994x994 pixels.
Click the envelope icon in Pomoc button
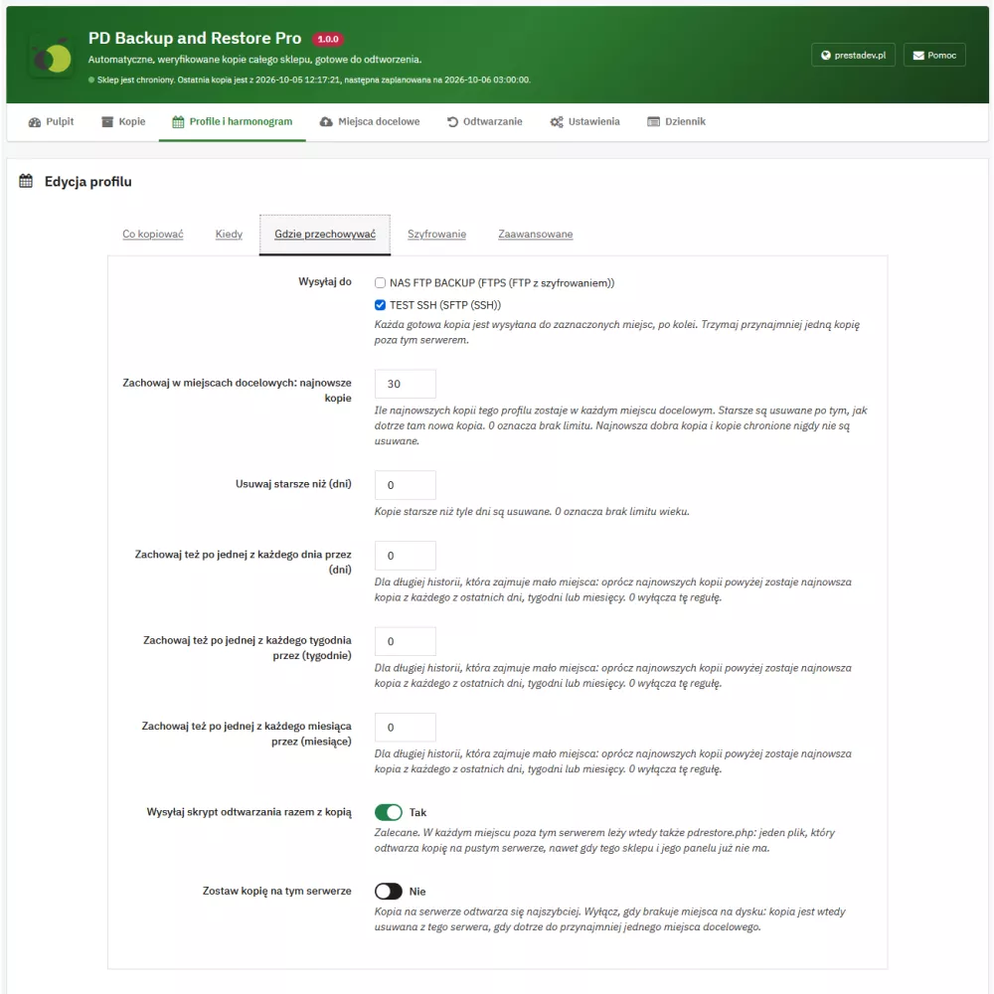tap(917, 55)
